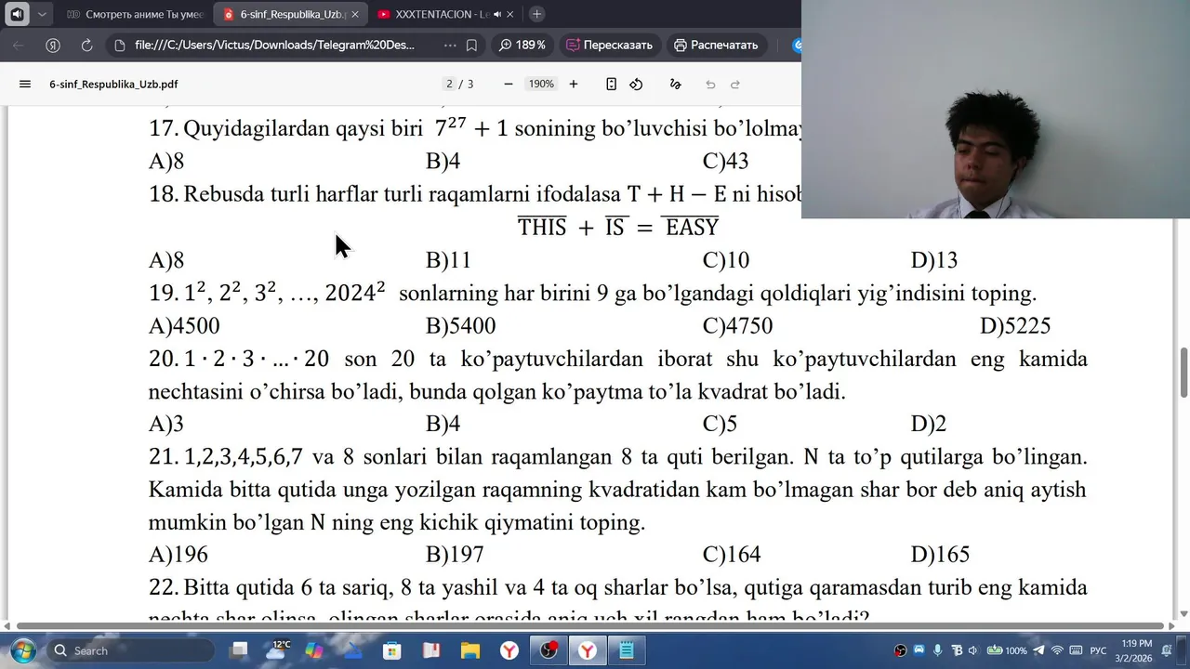Click answer D)165 of question 21
This screenshot has width=1190, height=669.
pyautogui.click(x=941, y=555)
